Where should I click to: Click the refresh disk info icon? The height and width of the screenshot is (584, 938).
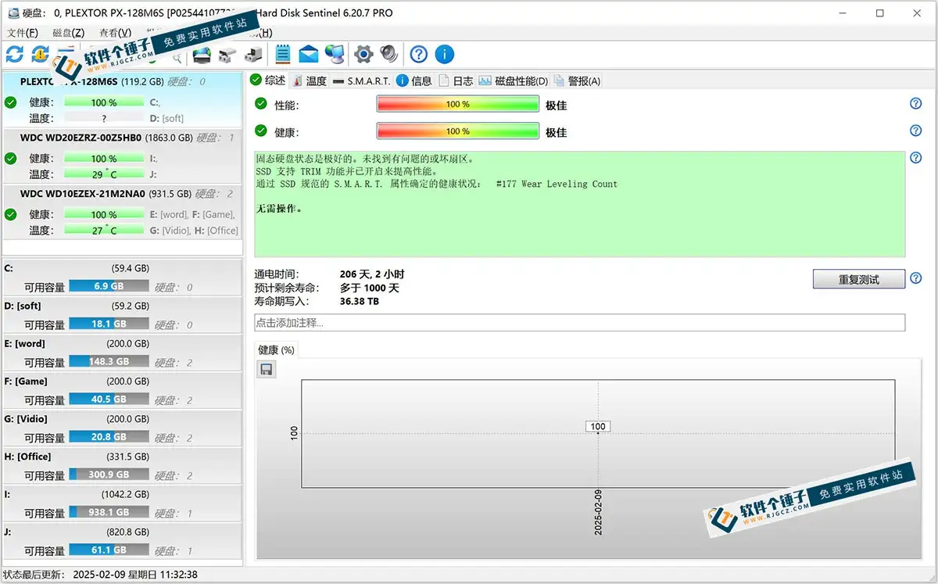[x=15, y=54]
